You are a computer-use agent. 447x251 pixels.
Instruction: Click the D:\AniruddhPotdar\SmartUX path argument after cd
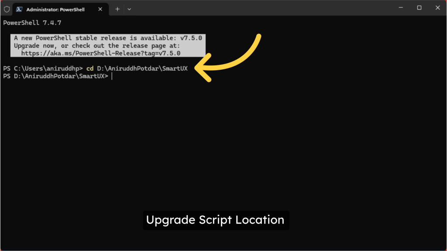(x=142, y=69)
